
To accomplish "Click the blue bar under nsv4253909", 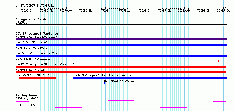I will (150, 78).
